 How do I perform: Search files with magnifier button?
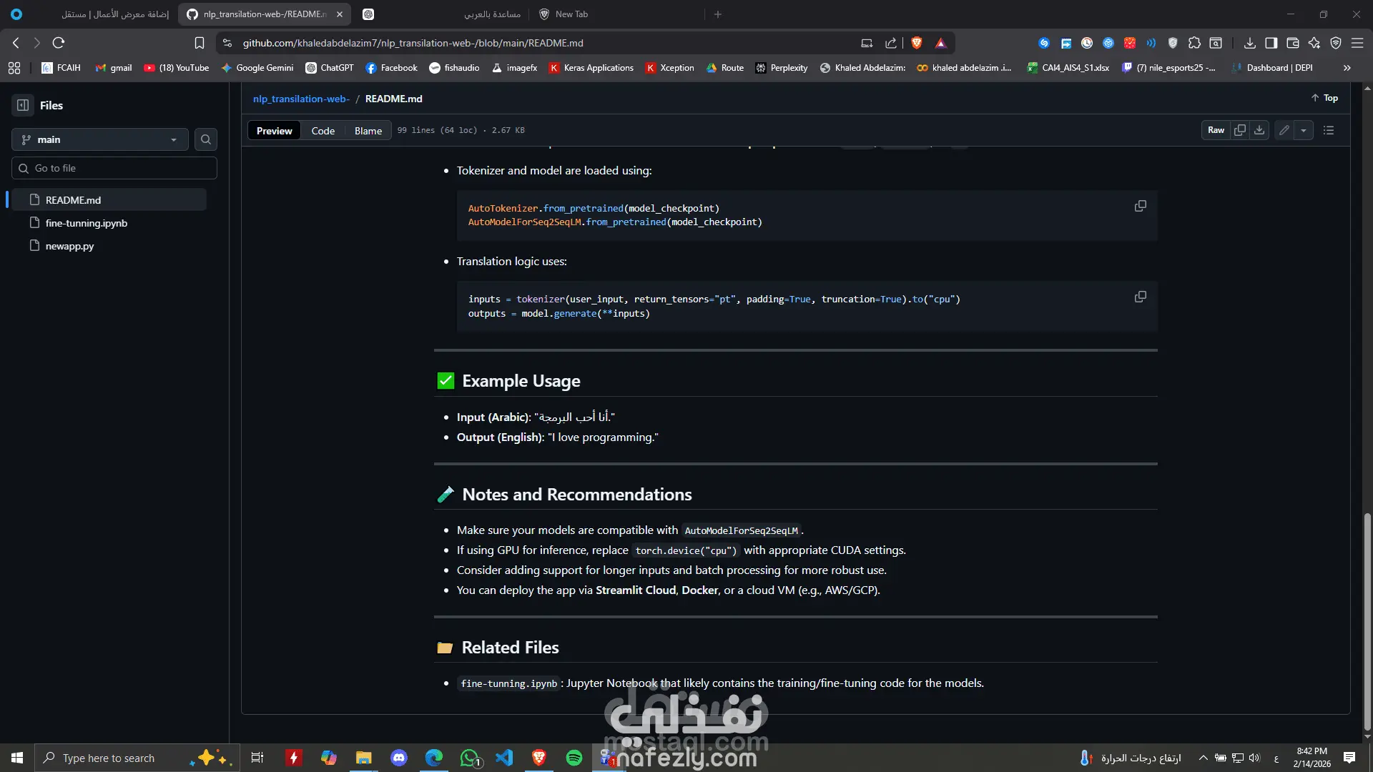point(206,139)
